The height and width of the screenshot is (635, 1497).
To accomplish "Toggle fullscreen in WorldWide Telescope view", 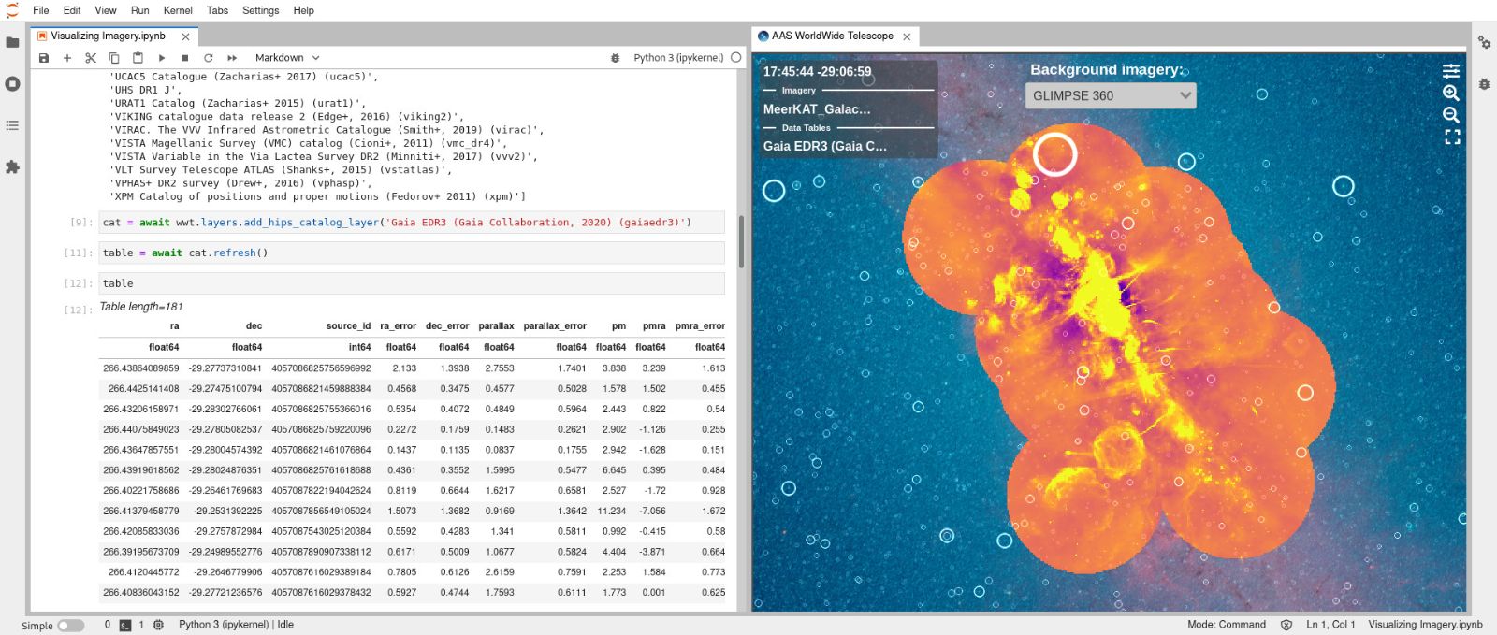I will click(x=1452, y=137).
